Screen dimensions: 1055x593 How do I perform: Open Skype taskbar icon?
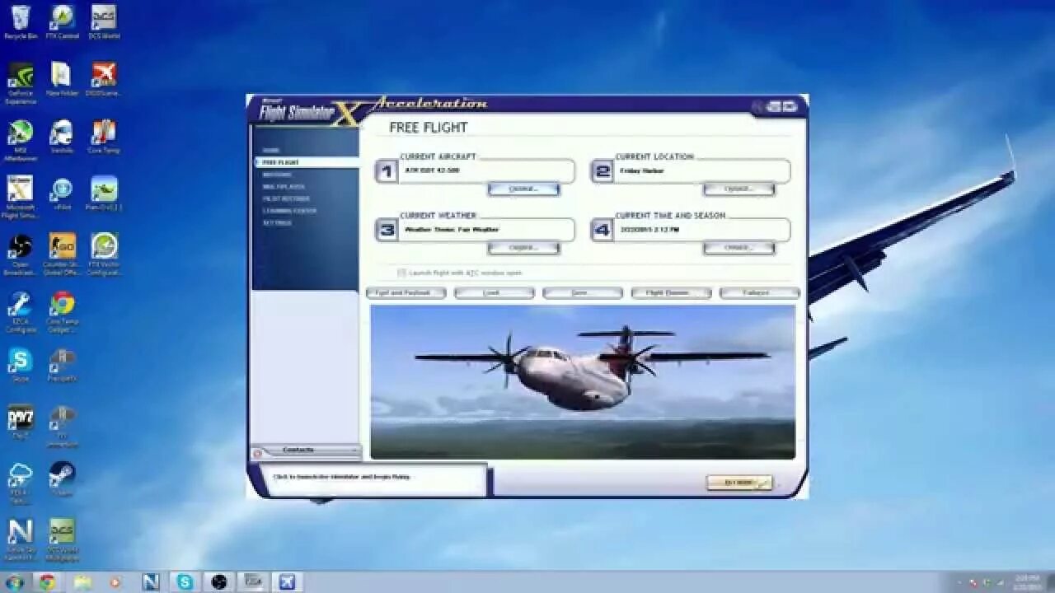pyautogui.click(x=185, y=582)
